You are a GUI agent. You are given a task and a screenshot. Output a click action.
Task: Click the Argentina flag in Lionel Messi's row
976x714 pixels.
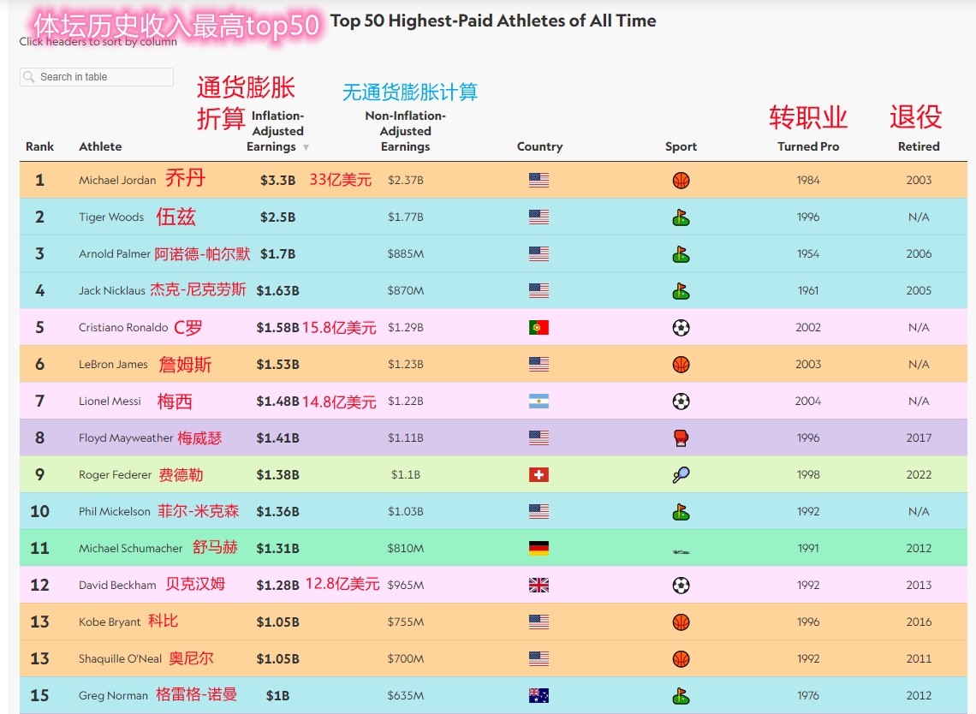pos(539,401)
